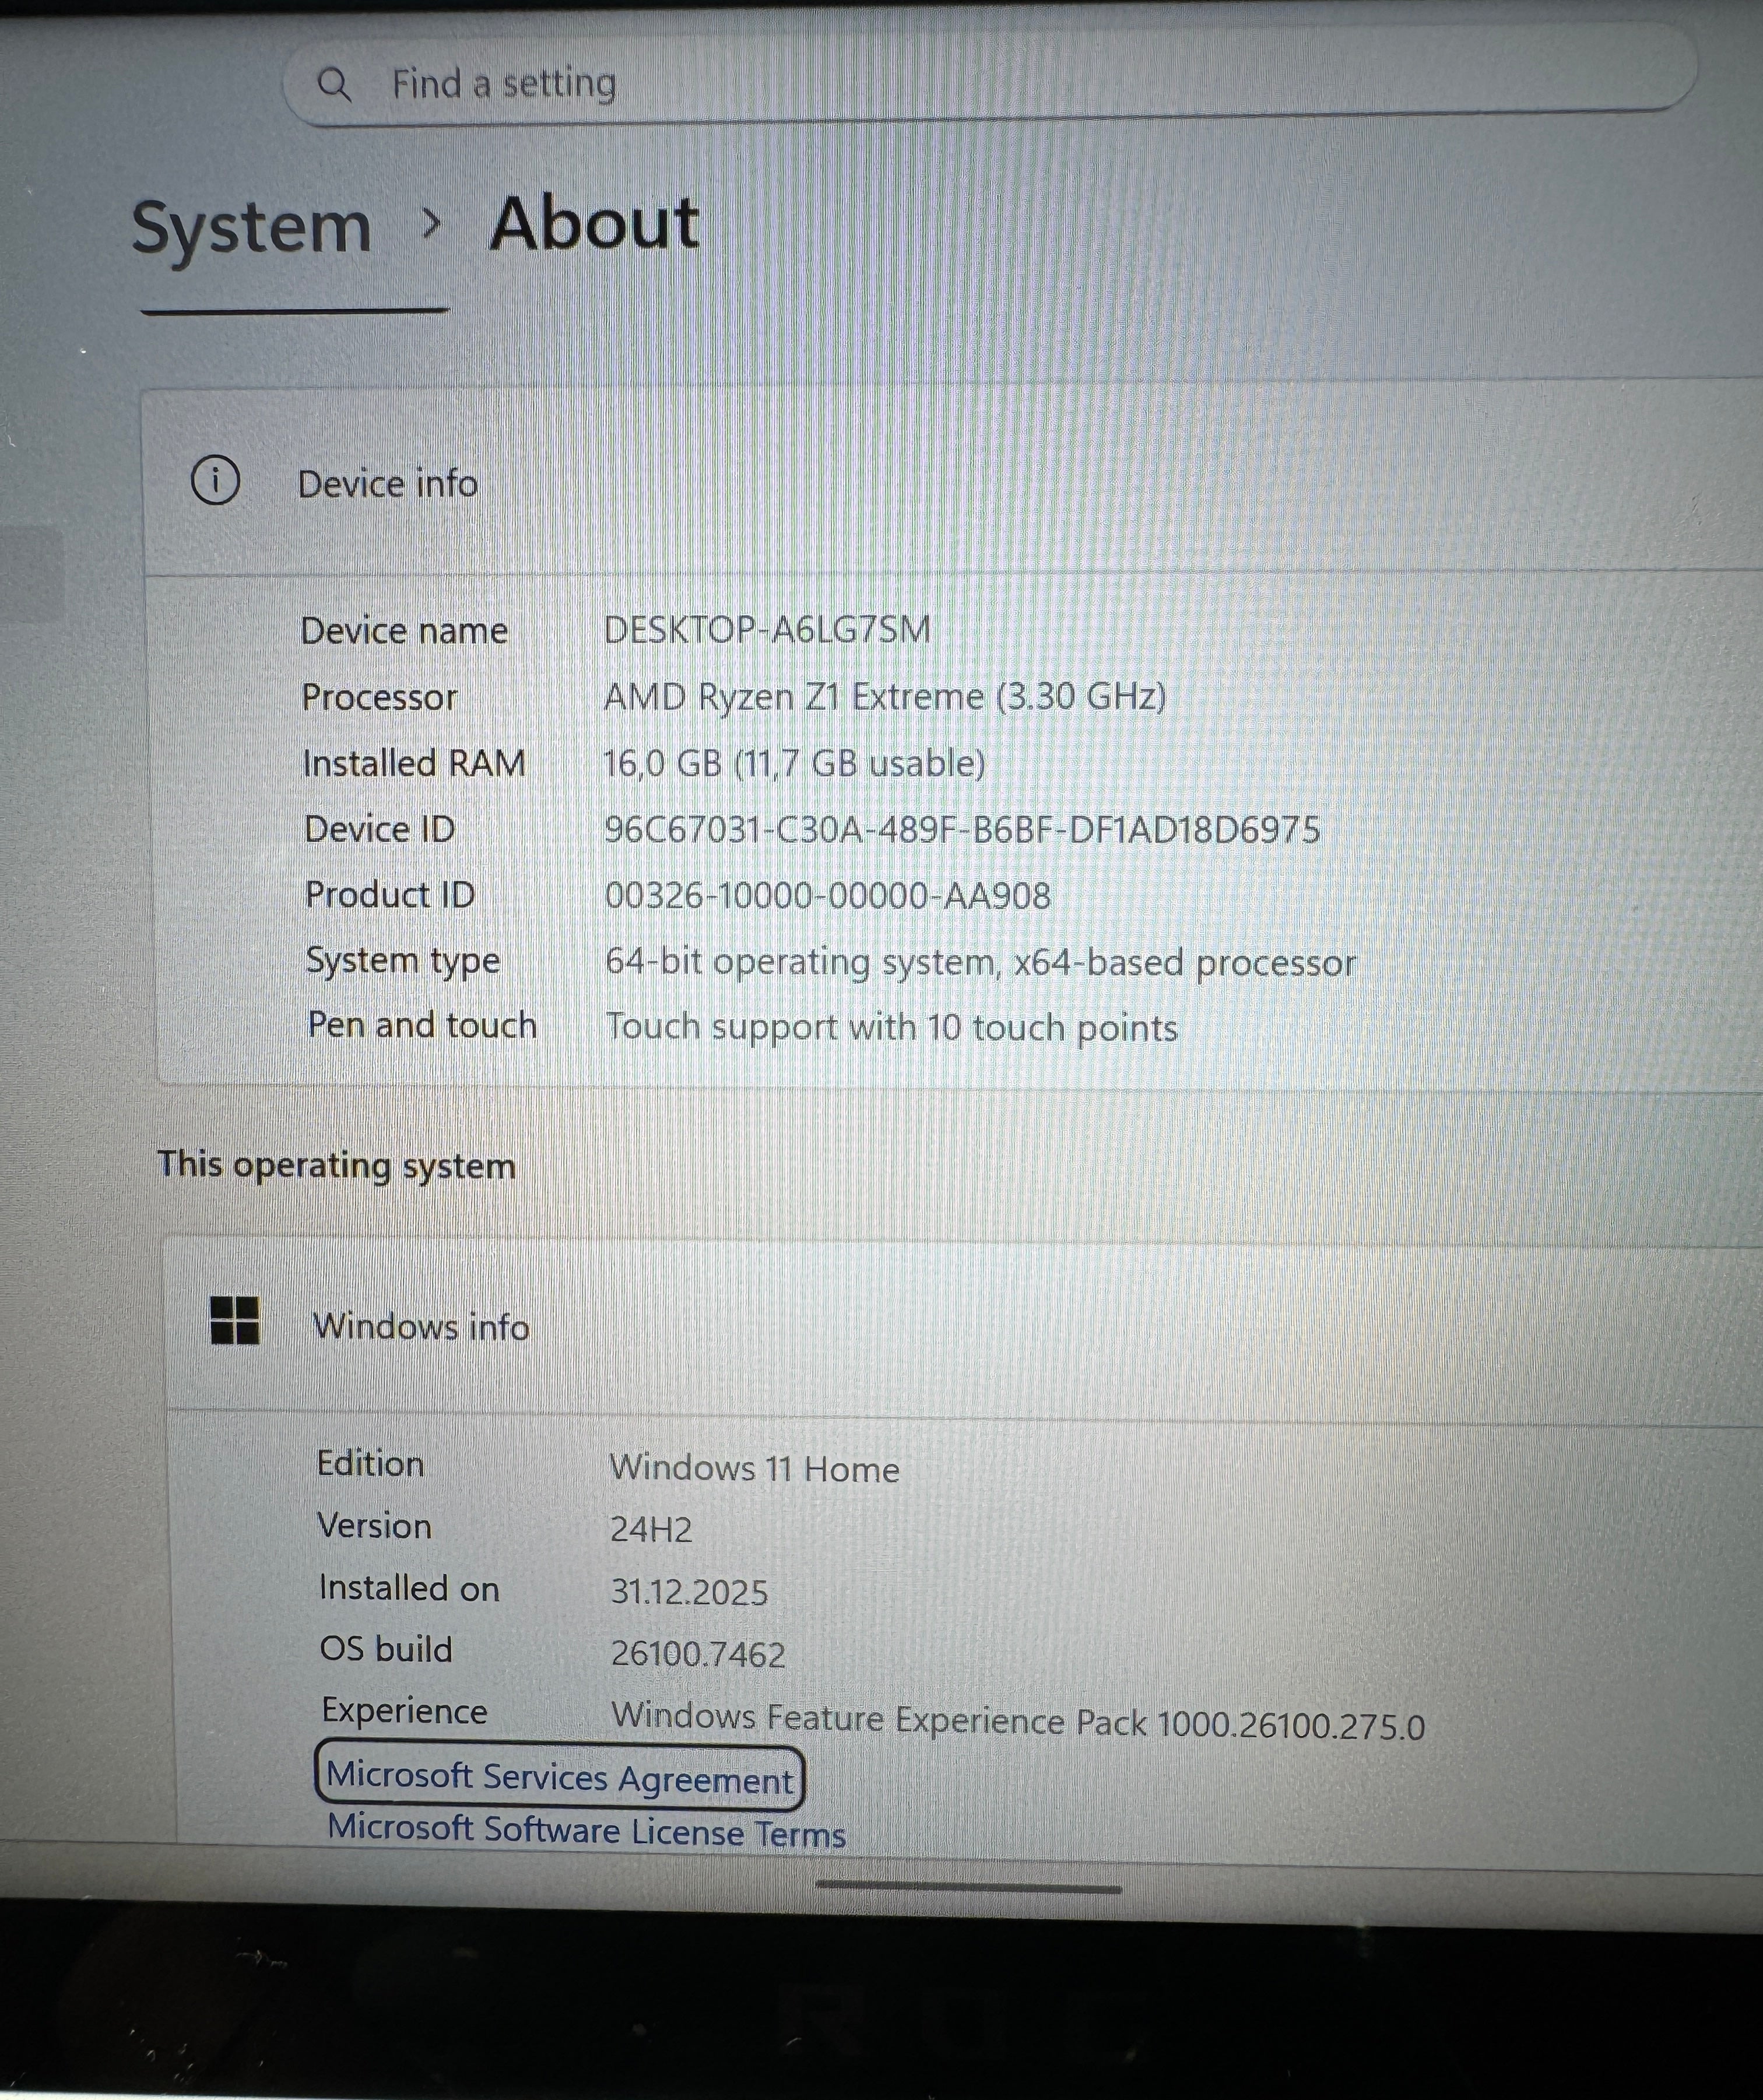
Task: Click the This operating system heading
Action: 336,1165
